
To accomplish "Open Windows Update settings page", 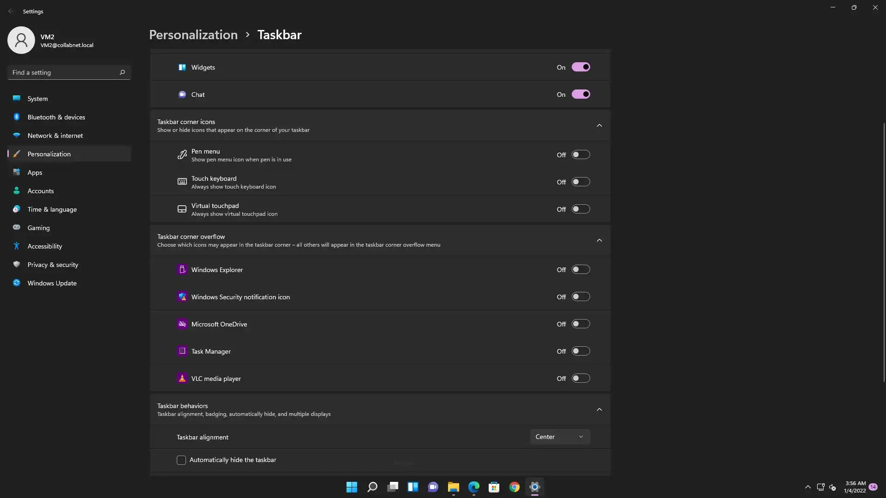I will click(x=52, y=283).
